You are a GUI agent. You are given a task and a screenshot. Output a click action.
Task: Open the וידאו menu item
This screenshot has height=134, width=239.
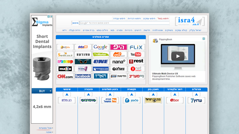point(65,30)
